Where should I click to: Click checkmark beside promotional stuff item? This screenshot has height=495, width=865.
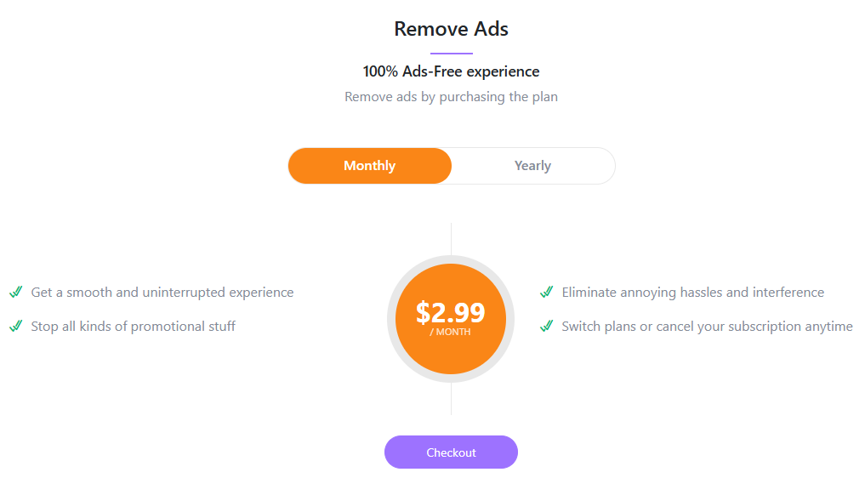(15, 326)
